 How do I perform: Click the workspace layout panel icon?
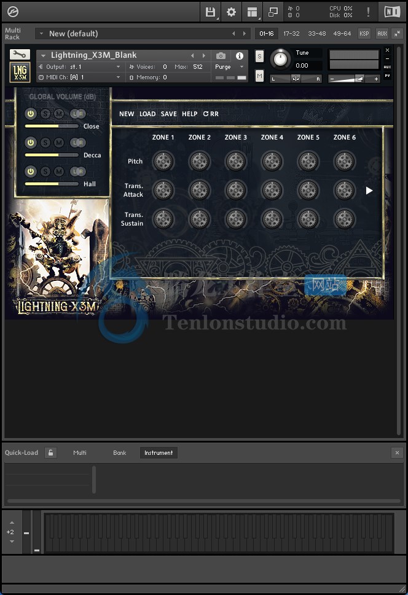[252, 12]
